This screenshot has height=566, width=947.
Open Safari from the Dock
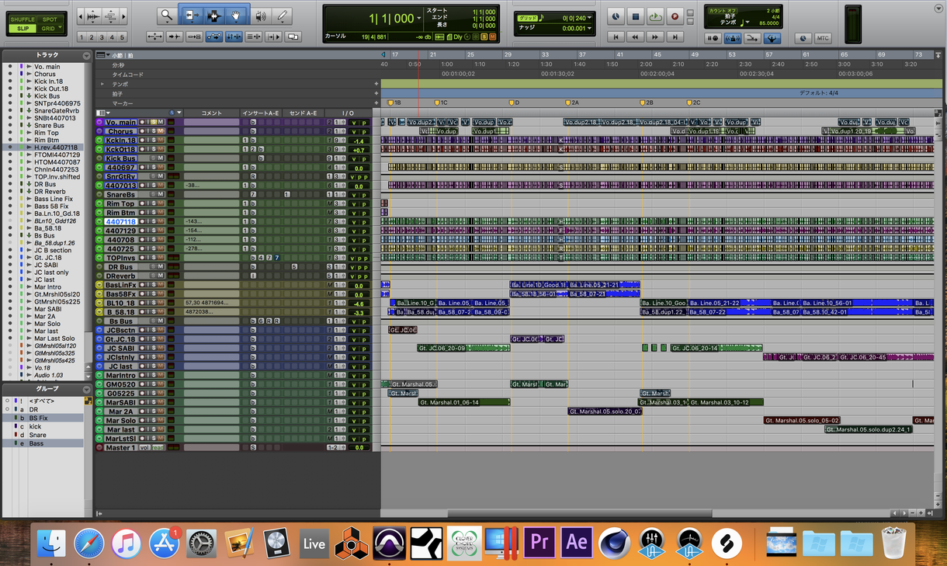pyautogui.click(x=89, y=543)
